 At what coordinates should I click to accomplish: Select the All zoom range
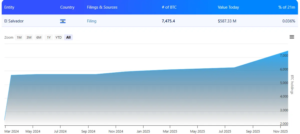68,38
